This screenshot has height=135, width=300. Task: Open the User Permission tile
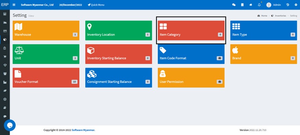pos(191,78)
